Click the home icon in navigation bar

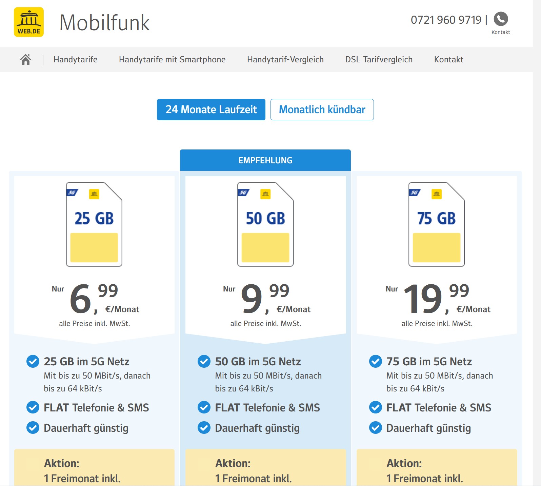(25, 59)
